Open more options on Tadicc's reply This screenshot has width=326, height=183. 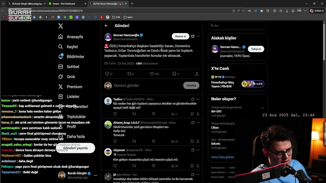(198, 99)
